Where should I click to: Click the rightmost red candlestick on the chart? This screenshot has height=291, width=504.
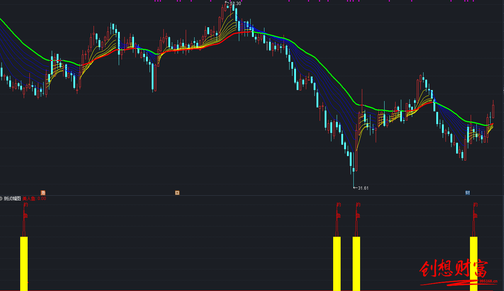click(493, 111)
